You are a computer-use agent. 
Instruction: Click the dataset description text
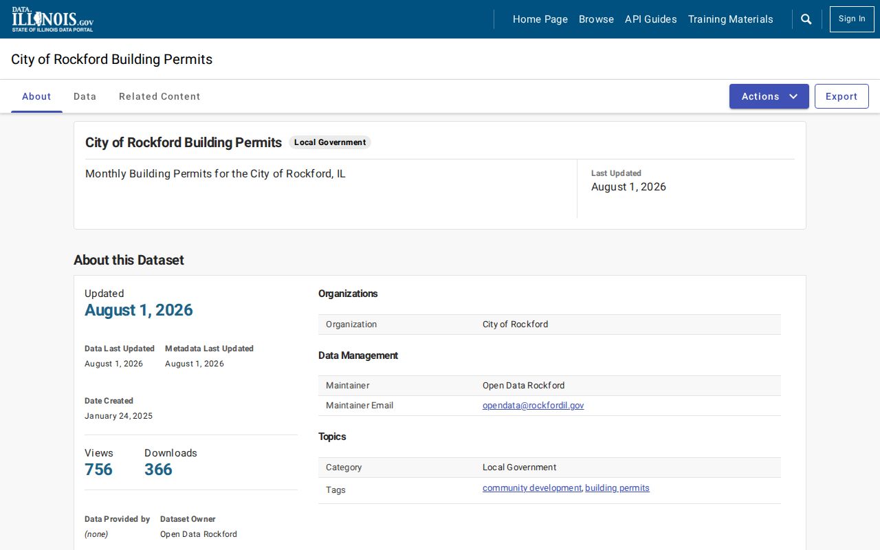[215, 174]
